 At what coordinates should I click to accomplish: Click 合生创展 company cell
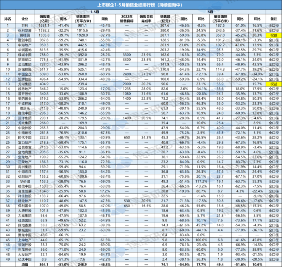(25, 191)
